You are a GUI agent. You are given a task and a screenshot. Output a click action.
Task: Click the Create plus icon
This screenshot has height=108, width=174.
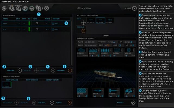[52, 103]
